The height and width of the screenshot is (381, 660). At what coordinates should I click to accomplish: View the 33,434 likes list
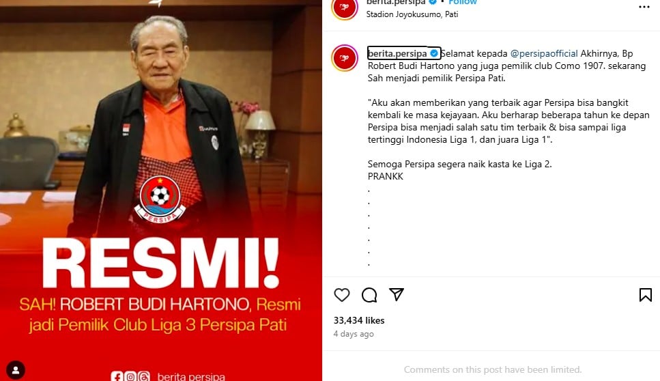click(358, 320)
